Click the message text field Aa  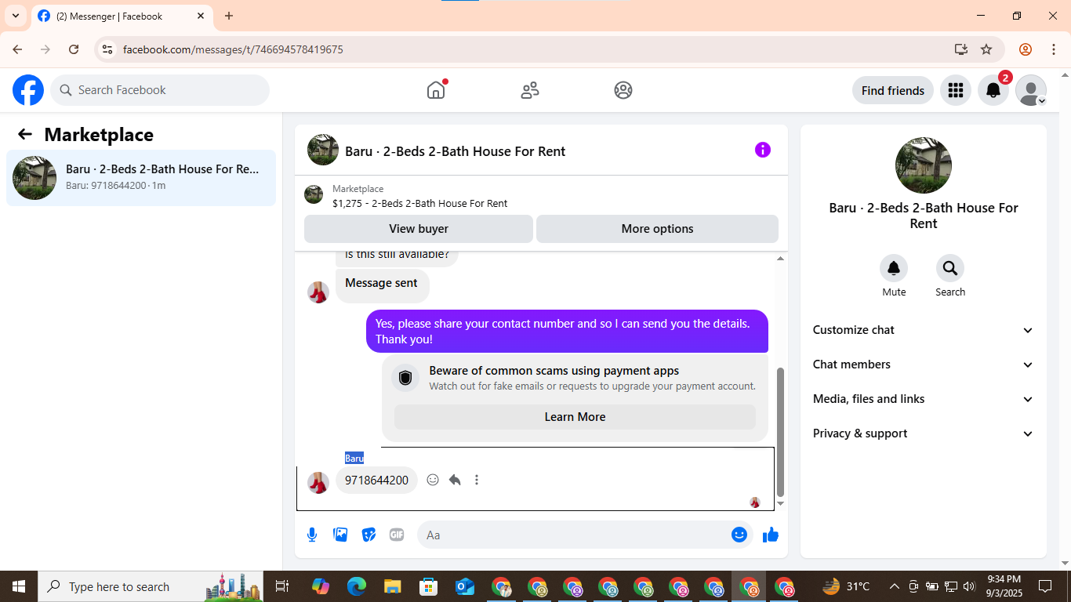point(572,535)
